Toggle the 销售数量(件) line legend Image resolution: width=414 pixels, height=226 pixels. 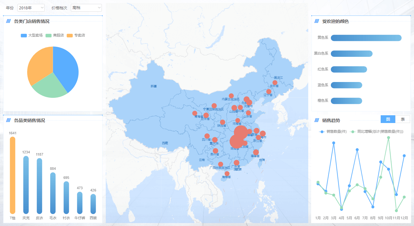(333, 132)
